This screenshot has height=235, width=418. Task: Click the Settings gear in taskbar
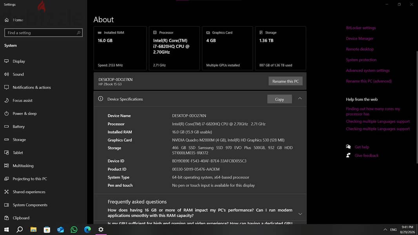point(101,230)
